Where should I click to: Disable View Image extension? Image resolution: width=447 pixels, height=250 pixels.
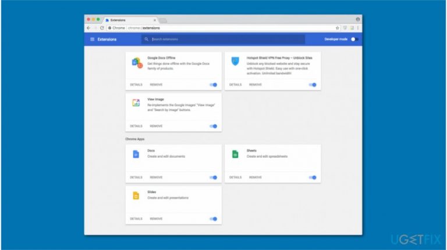(x=213, y=126)
